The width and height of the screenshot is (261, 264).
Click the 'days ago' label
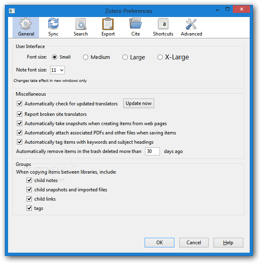(173, 151)
